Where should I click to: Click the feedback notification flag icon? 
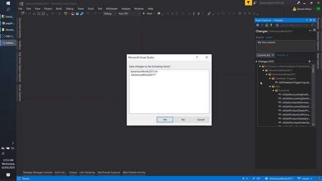pyautogui.click(x=248, y=3)
